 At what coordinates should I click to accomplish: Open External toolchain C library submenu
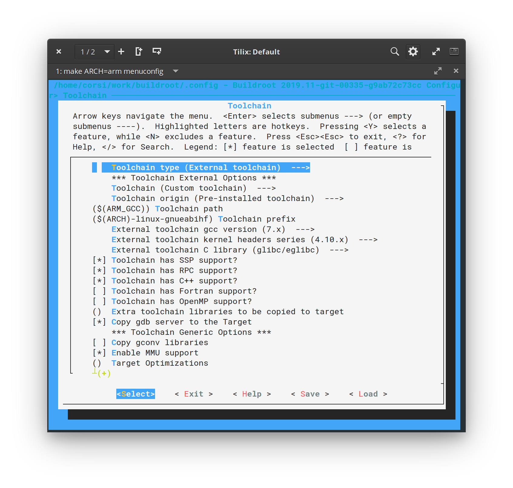[230, 250]
